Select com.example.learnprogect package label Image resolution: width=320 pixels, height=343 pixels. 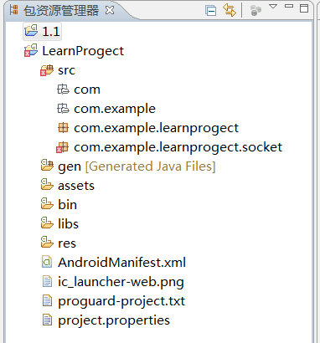[156, 129]
